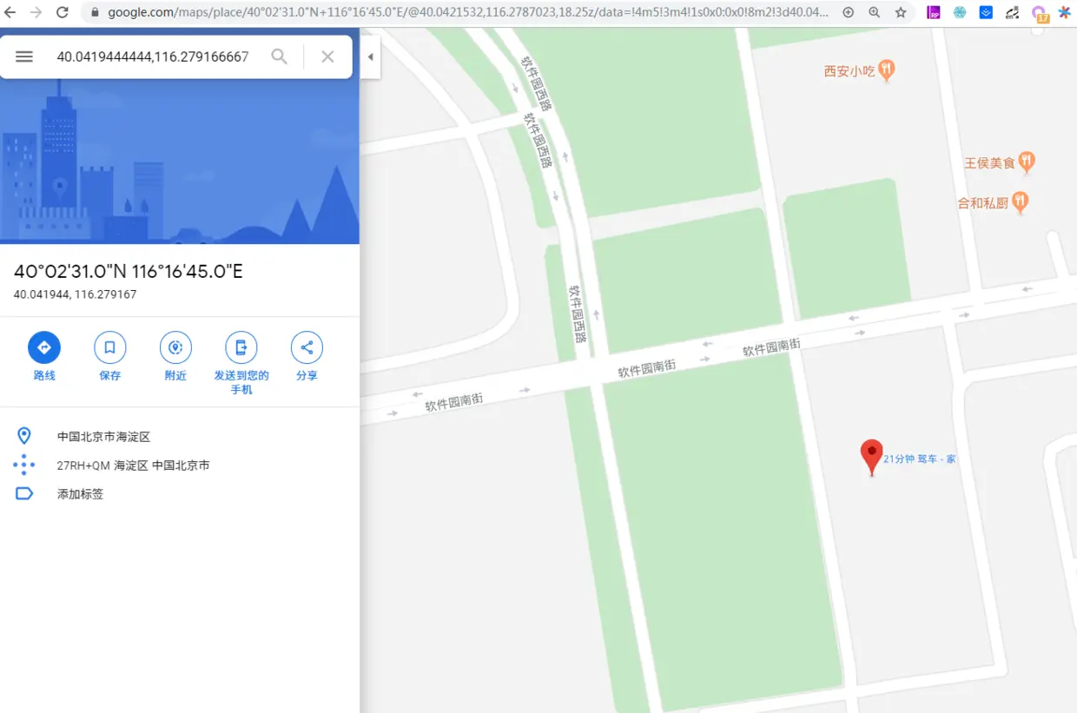Open the Google Maps hamburger menu
Viewport: 1077px width, 713px height.
[x=24, y=56]
